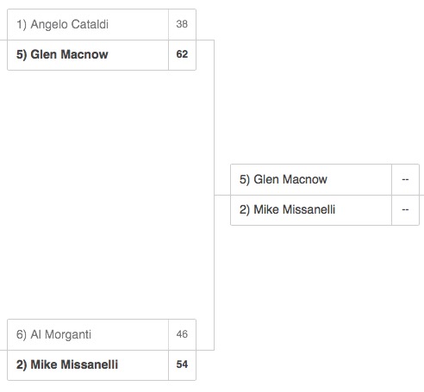Click the word Cataldi in the top matchup

[x=90, y=24]
